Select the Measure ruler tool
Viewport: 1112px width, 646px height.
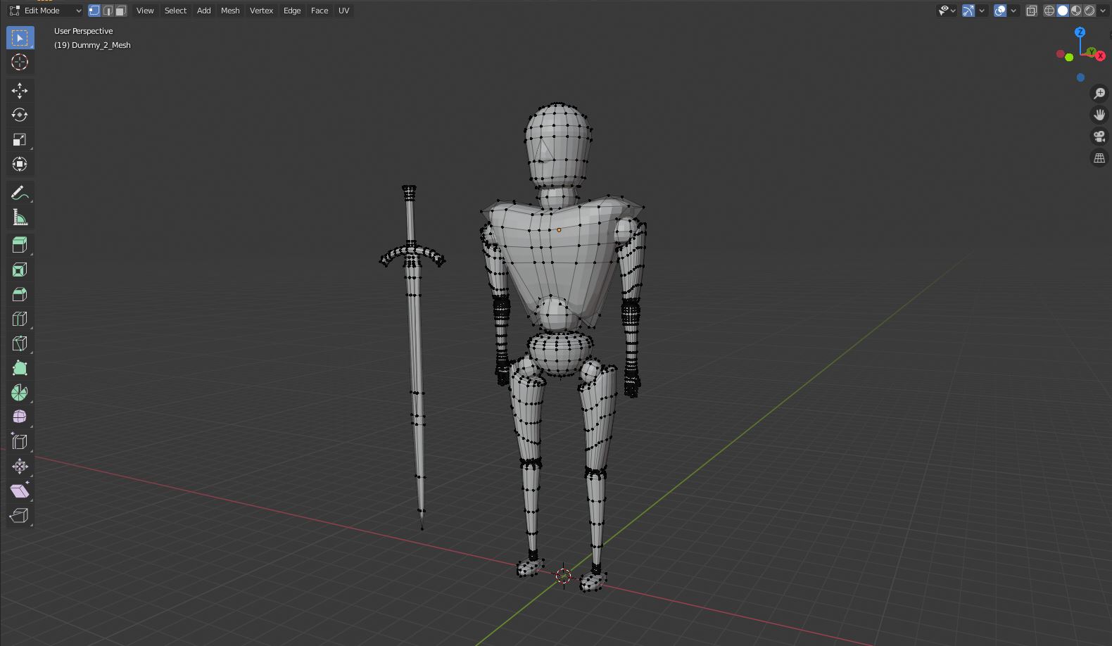(20, 217)
